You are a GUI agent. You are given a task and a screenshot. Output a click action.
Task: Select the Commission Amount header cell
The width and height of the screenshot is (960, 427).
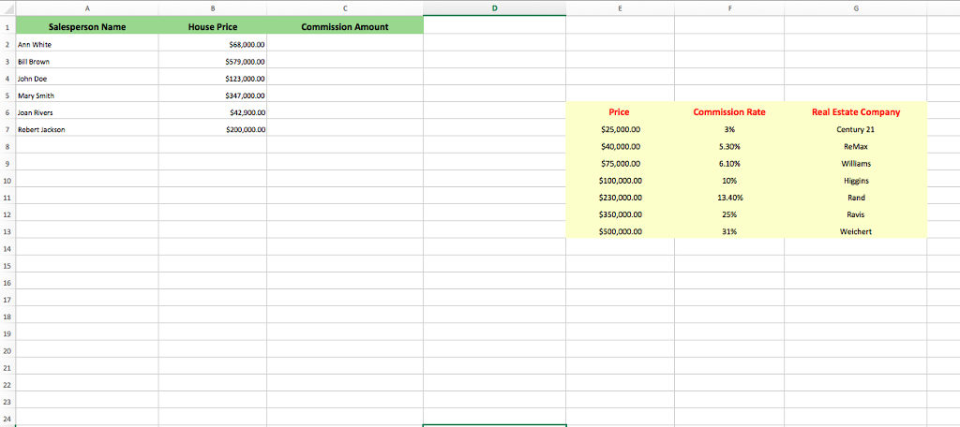(x=345, y=26)
